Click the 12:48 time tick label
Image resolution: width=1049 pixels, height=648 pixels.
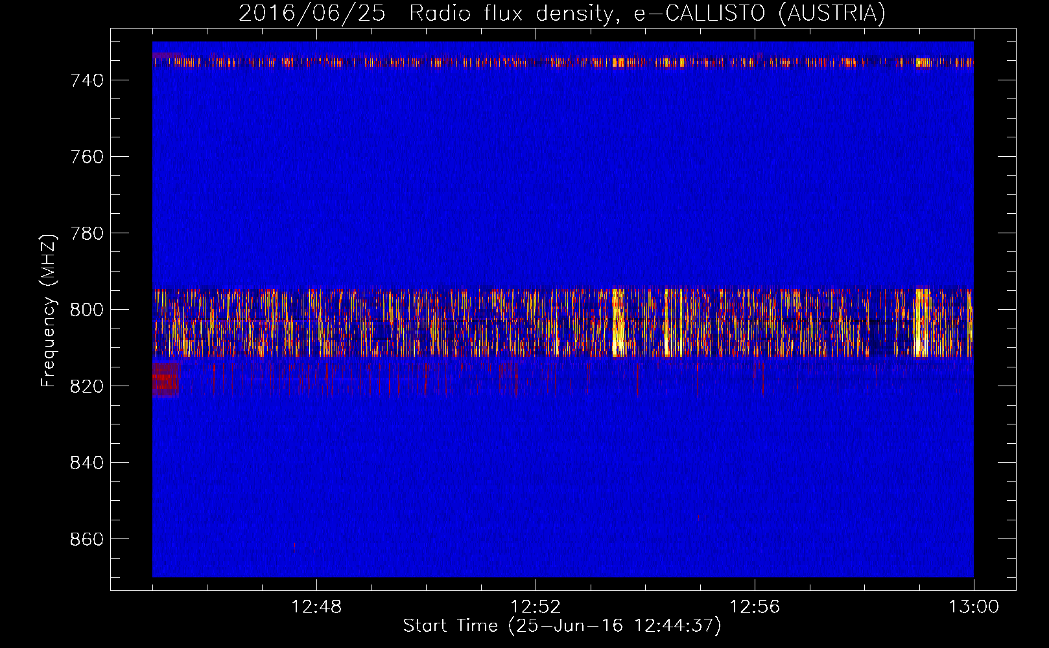coord(316,607)
